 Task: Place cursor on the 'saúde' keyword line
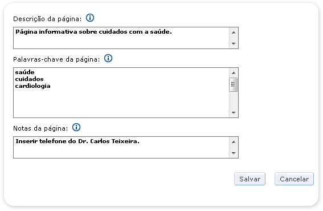click(x=24, y=72)
